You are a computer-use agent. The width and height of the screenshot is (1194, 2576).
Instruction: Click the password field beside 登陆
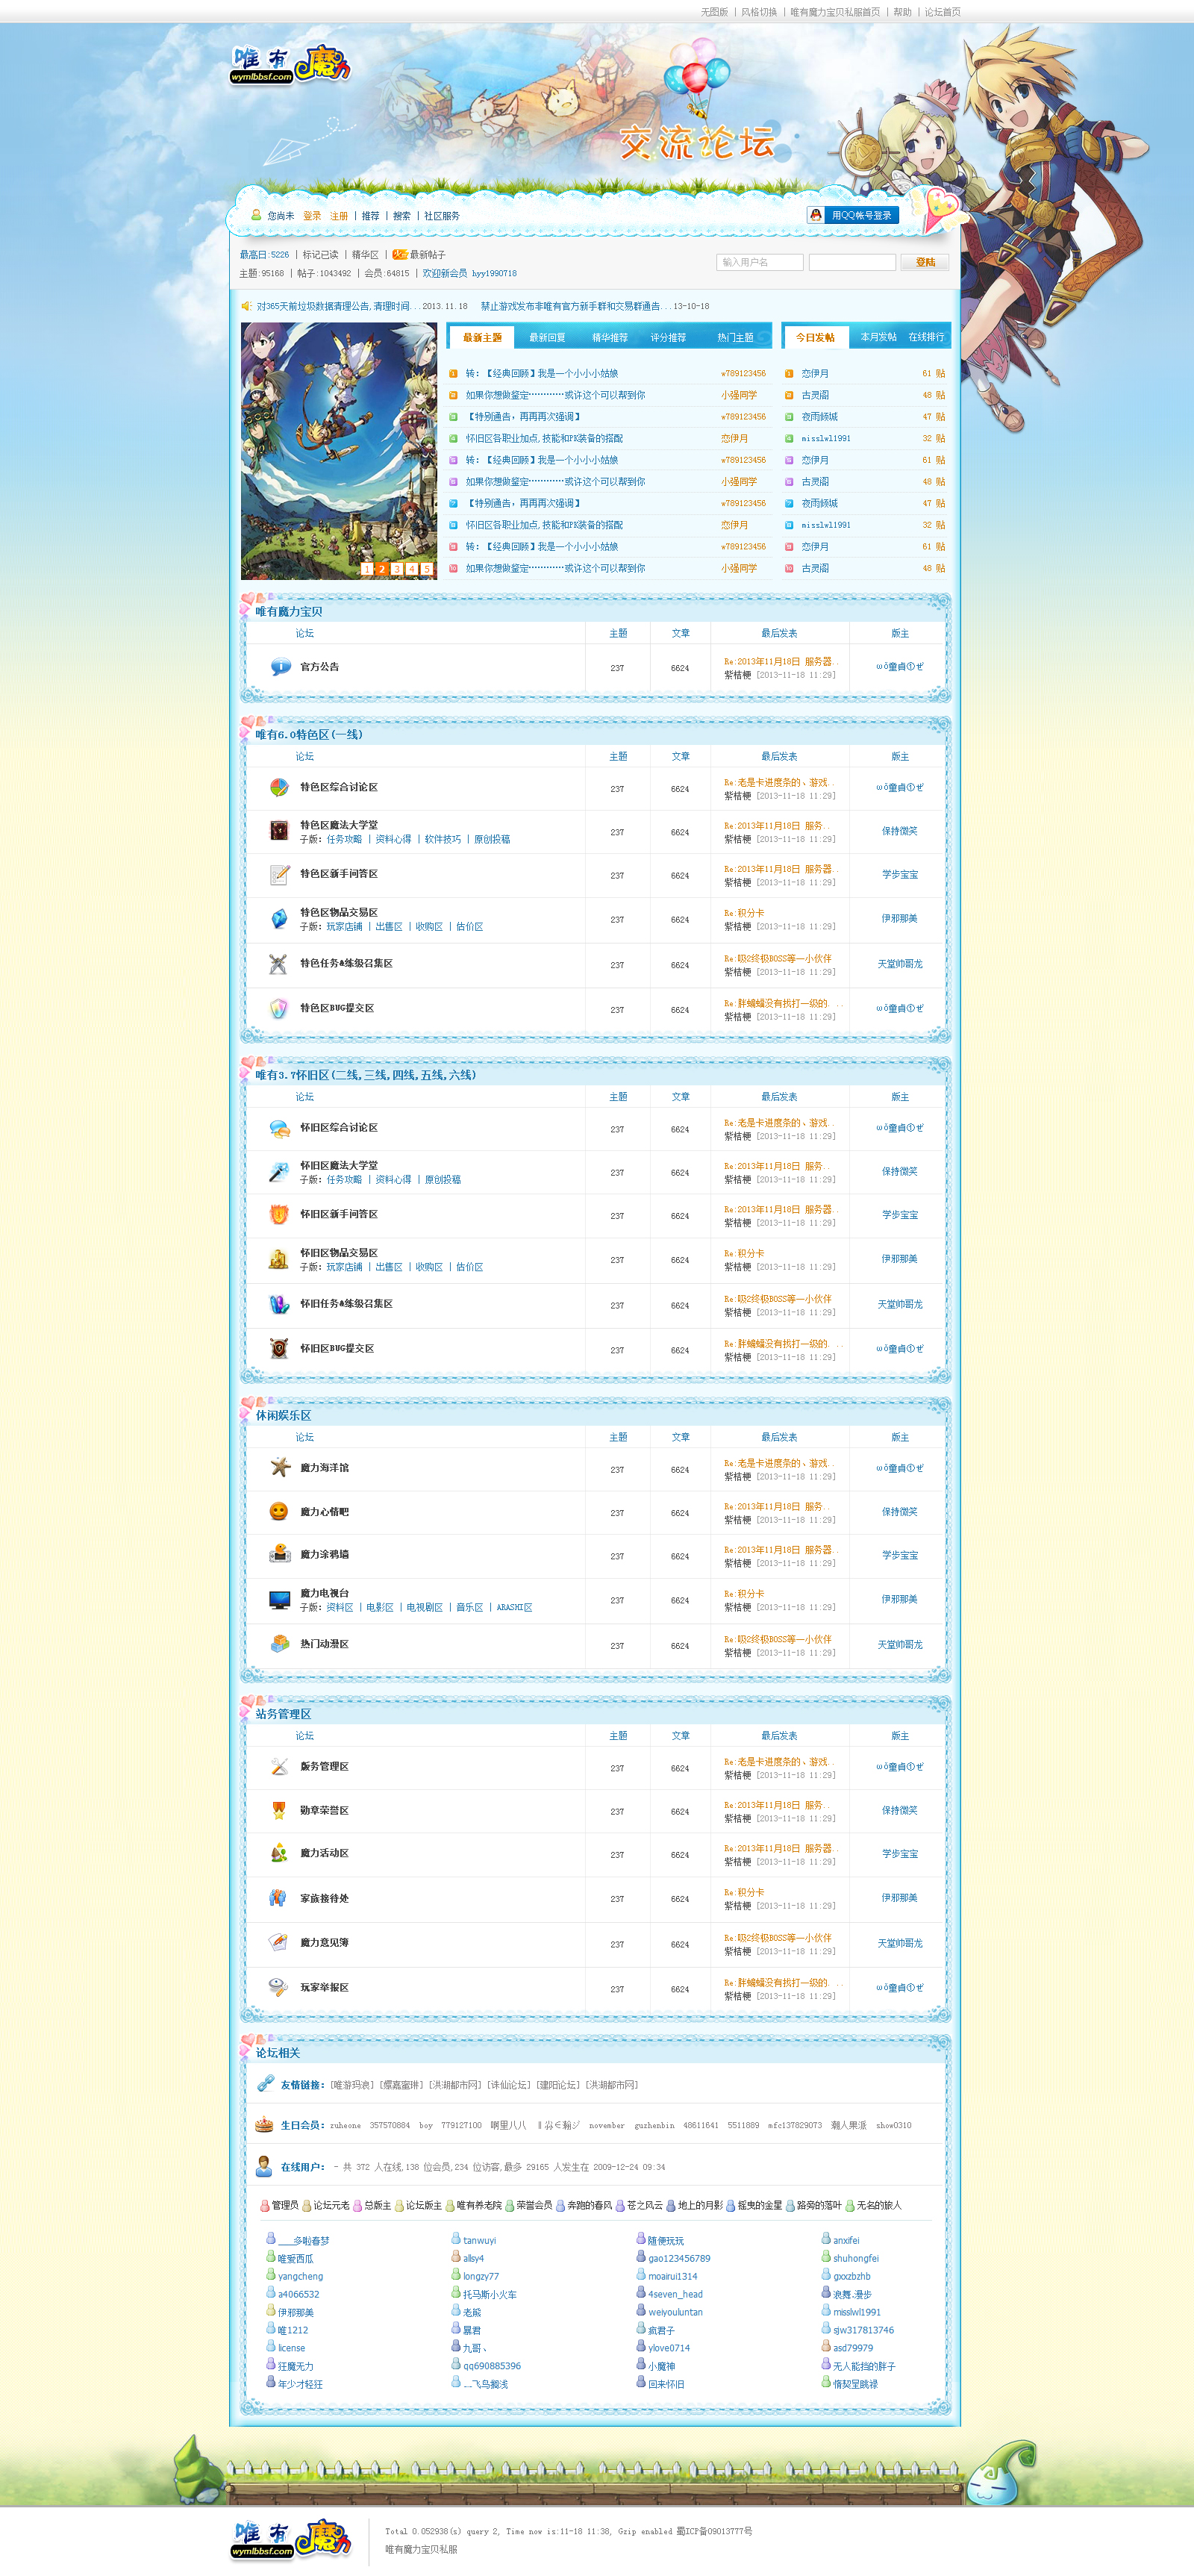click(x=852, y=262)
